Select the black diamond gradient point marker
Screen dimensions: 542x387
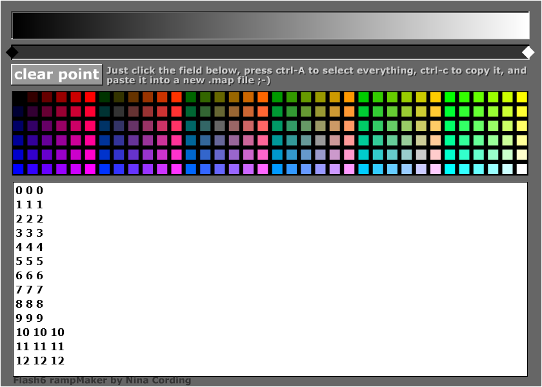(x=12, y=52)
